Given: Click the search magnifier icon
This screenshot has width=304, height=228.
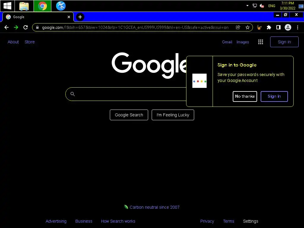Looking at the screenshot, I should (72, 94).
